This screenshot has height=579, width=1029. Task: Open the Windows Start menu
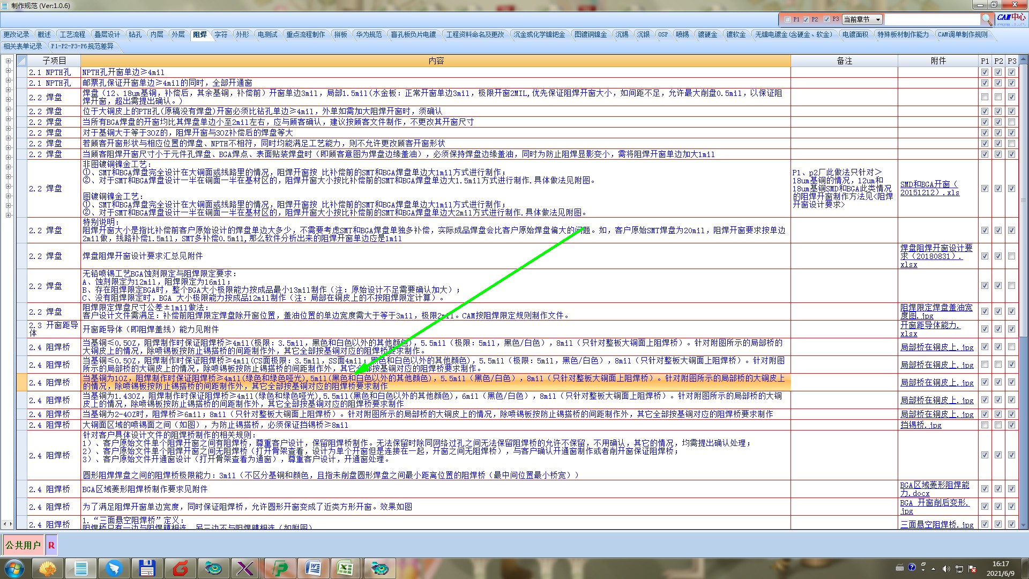(x=14, y=568)
